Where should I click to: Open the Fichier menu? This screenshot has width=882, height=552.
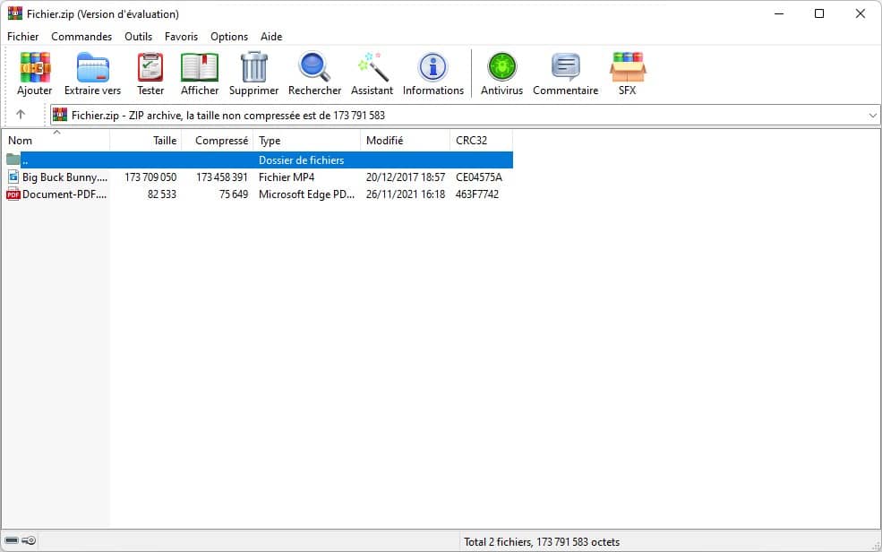[x=23, y=37]
